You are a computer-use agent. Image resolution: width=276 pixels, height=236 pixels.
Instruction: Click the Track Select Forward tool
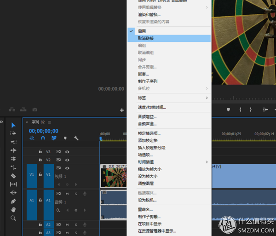[13, 133]
